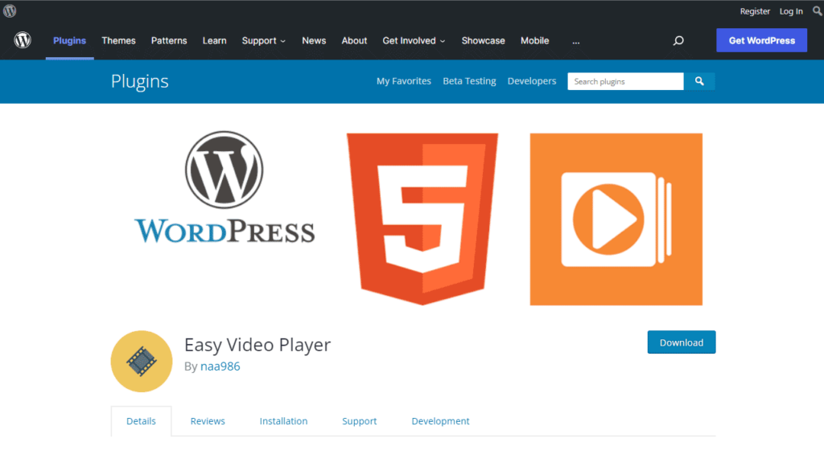The height and width of the screenshot is (463, 824).
Task: Click the small WordPress admin bar logo
Action: (x=10, y=10)
